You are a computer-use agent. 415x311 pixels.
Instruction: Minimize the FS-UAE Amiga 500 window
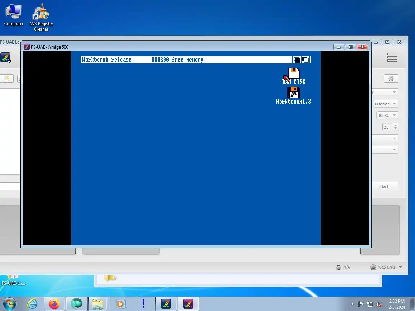pyautogui.click(x=339, y=47)
